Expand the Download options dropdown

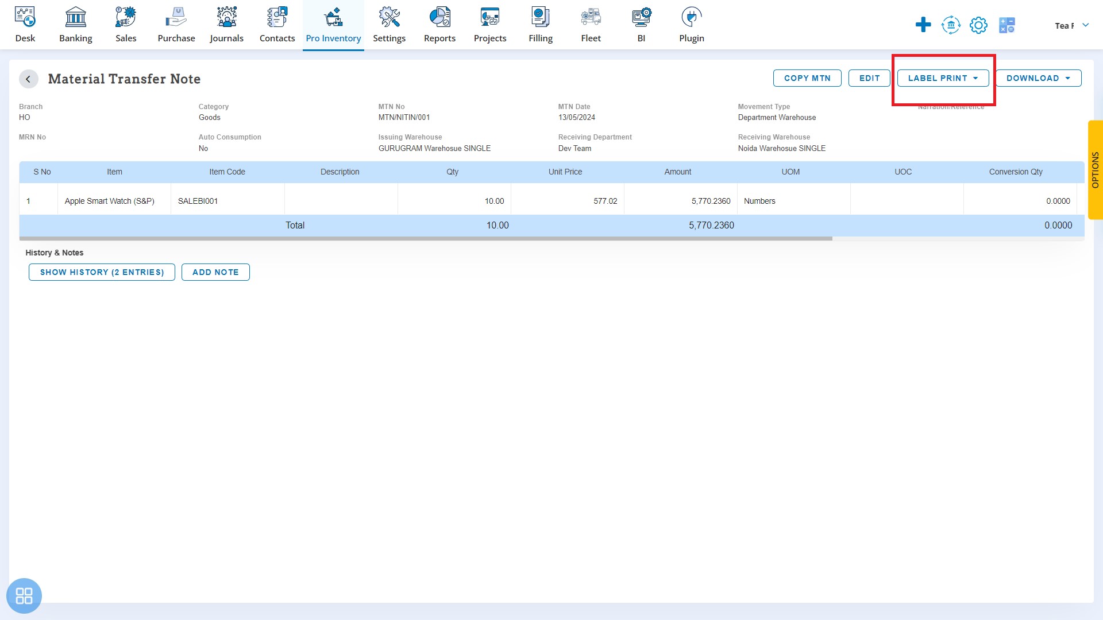pos(1069,78)
